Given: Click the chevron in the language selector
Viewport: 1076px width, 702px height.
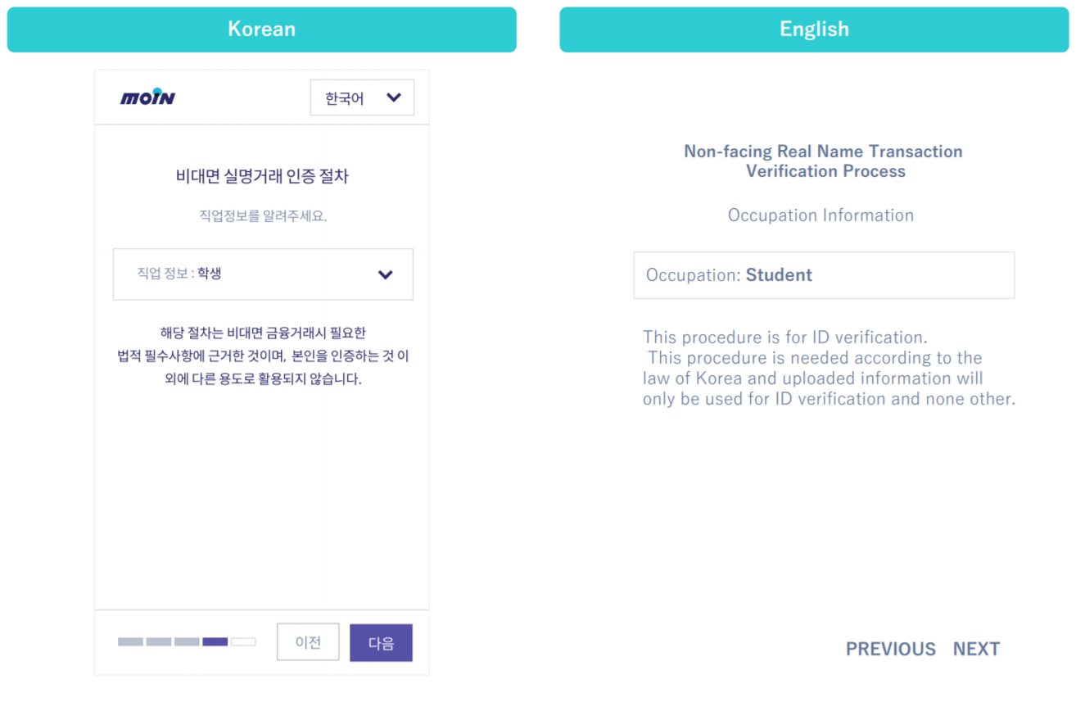Looking at the screenshot, I should (394, 97).
